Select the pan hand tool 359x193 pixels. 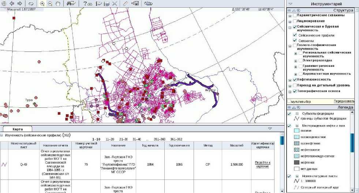pyautogui.click(x=58, y=4)
